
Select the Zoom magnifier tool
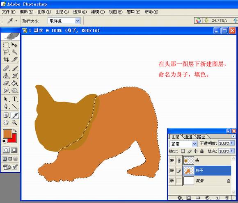point(15,123)
